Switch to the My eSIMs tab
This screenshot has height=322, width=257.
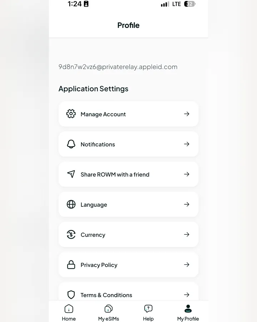[109, 313]
